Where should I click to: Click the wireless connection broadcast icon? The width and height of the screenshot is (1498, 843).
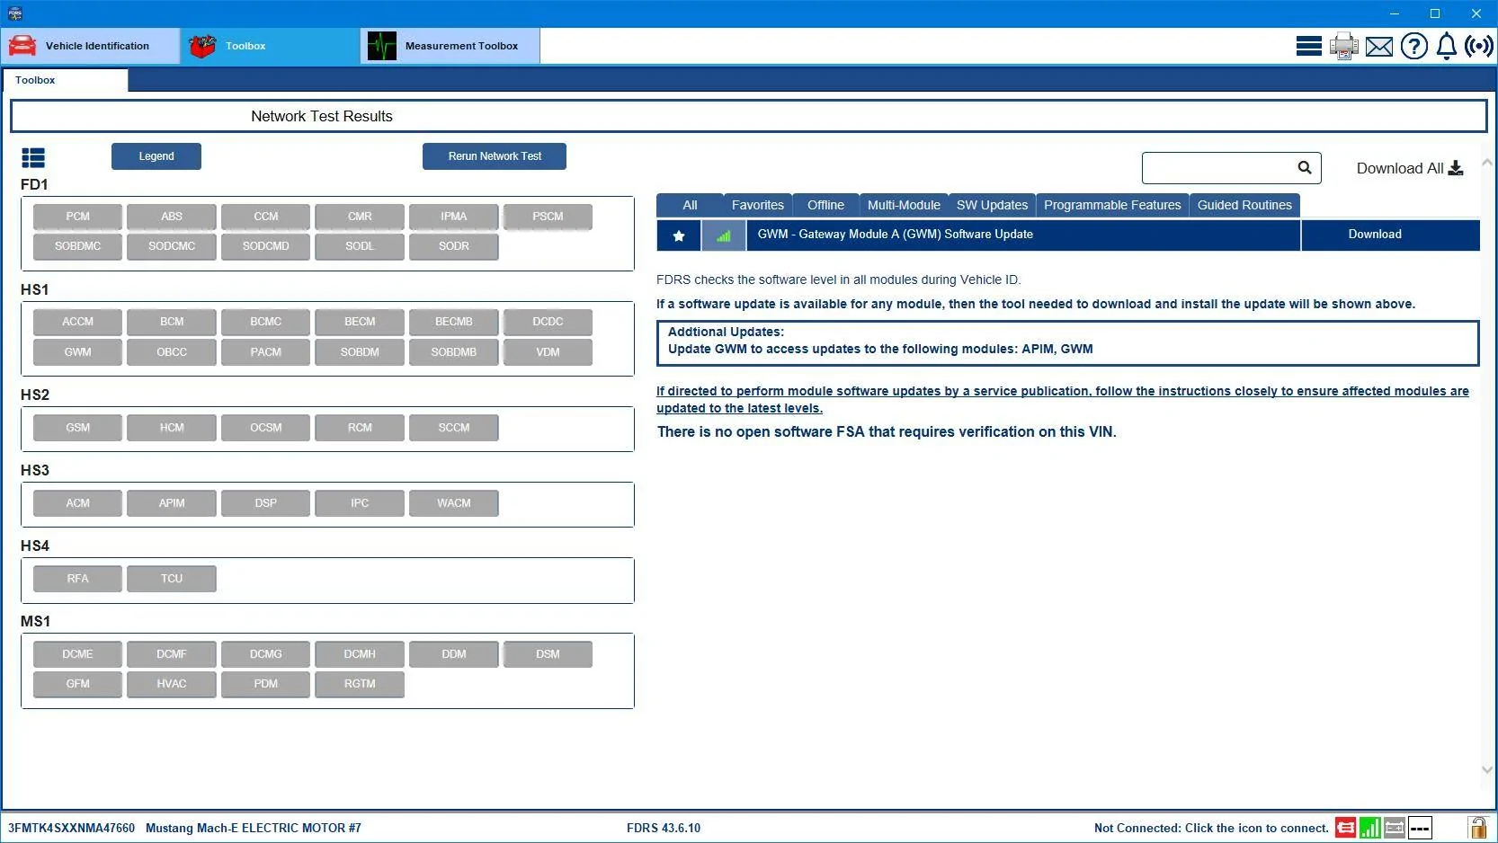tap(1479, 46)
